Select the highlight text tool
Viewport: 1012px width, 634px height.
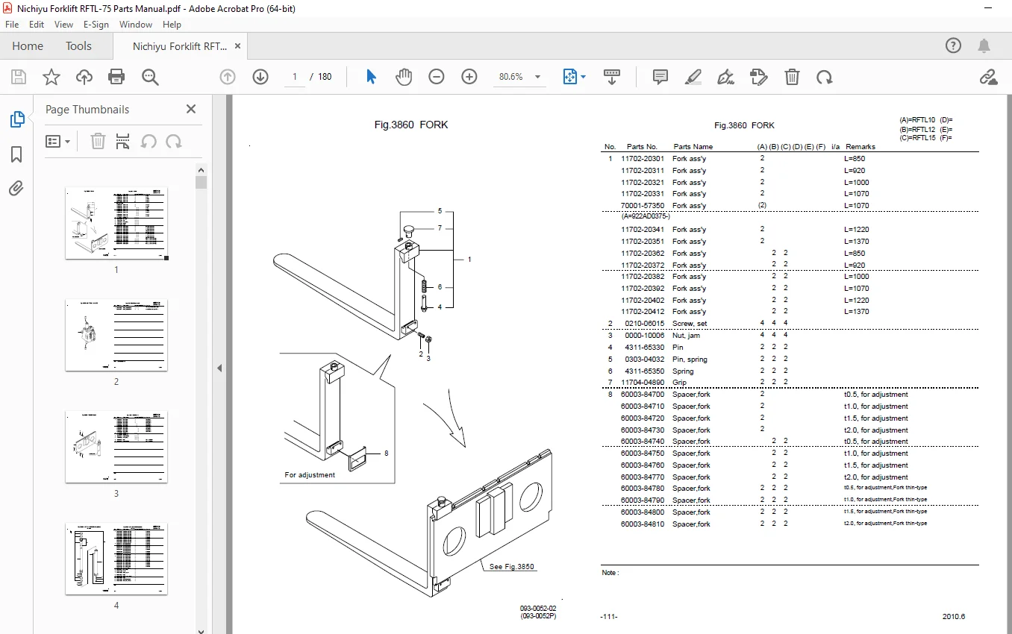[693, 77]
